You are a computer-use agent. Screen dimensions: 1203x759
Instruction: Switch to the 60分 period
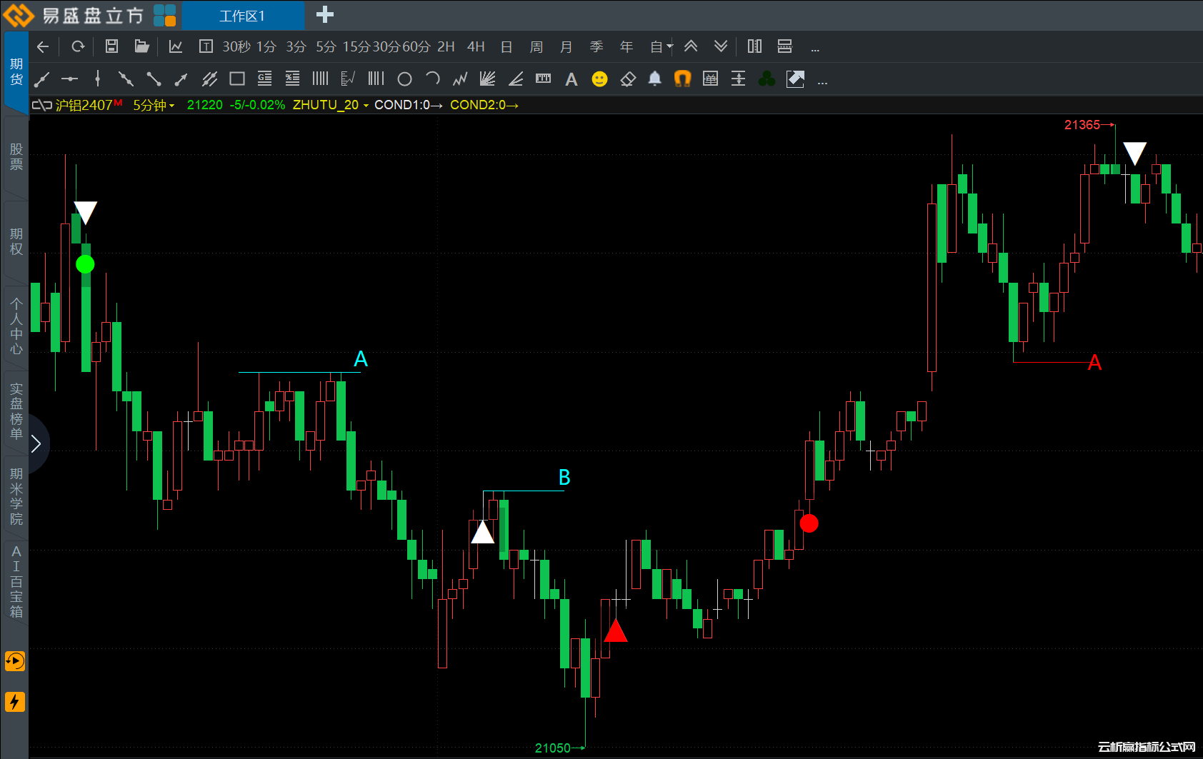[x=416, y=47]
